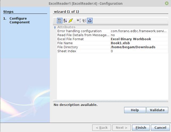Open the Excel Binary Workbook value dropdown
This screenshot has width=171, height=132.
[139, 39]
